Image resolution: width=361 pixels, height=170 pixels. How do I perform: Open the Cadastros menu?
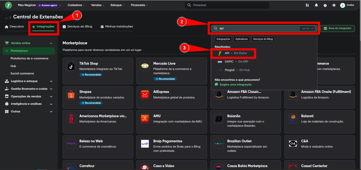(76, 5)
